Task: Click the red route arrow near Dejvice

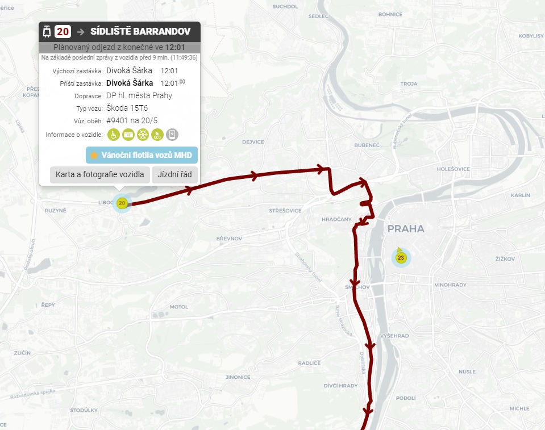Action: click(x=255, y=176)
